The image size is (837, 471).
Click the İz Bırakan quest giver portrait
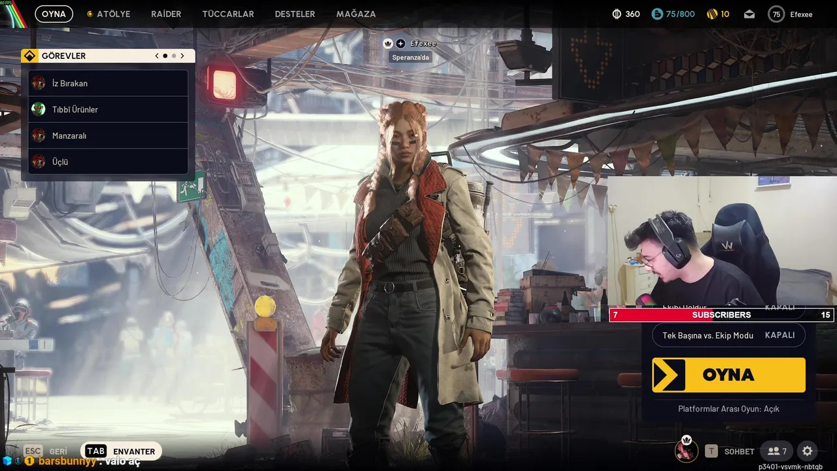(x=39, y=83)
